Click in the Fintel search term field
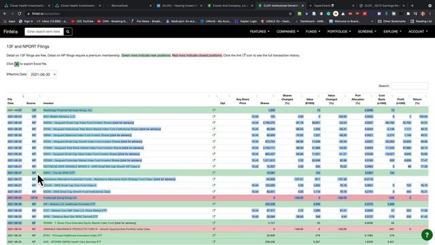435x245 pixels. tap(44, 32)
